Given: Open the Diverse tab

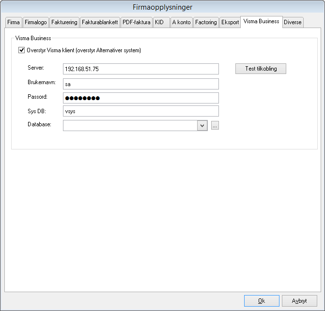Looking at the screenshot, I should 293,22.
